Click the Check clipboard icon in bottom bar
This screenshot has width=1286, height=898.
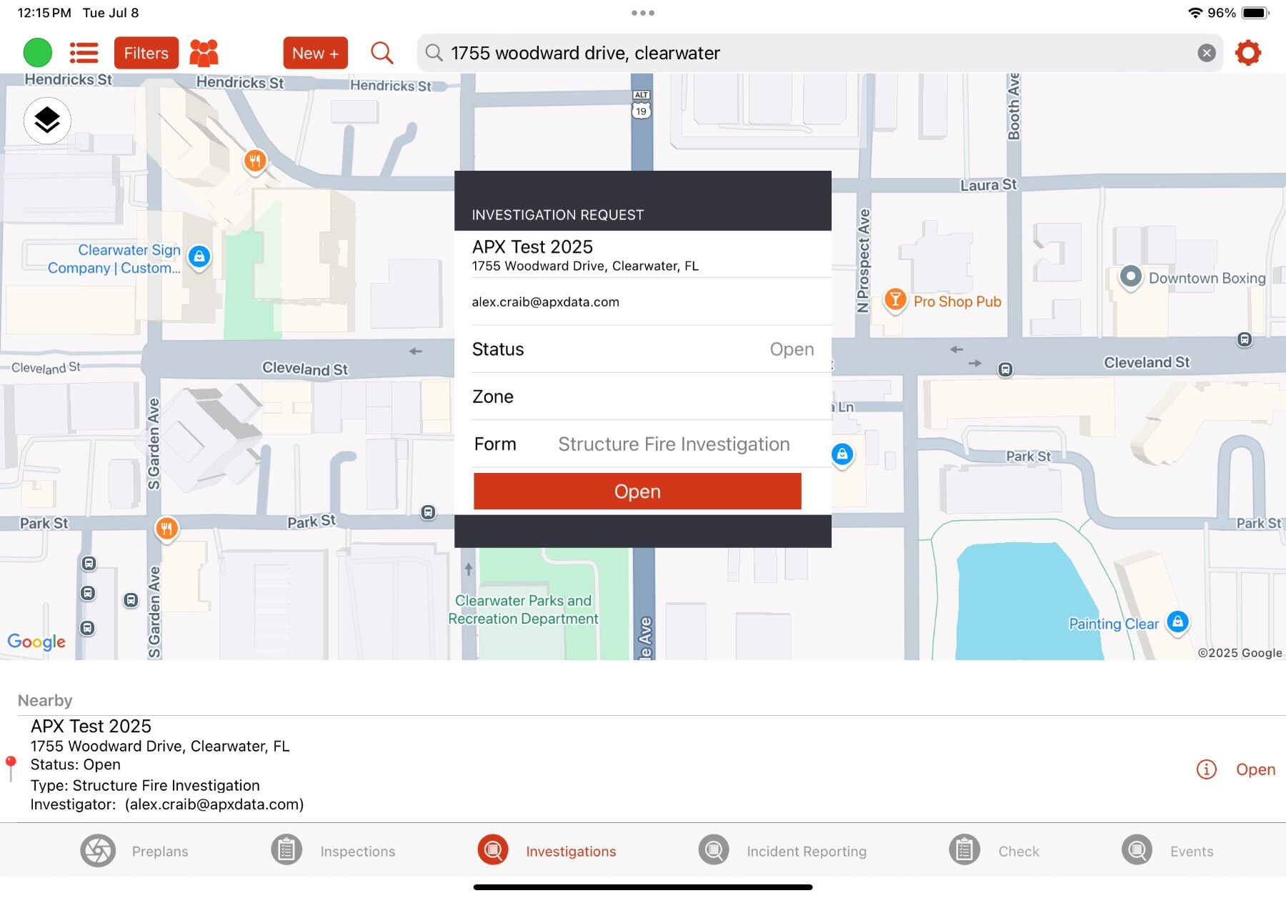[964, 850]
